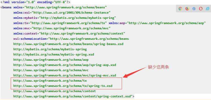Open preview in Chrome browser icon
This screenshot has width=211, height=100.
pos(180,9)
